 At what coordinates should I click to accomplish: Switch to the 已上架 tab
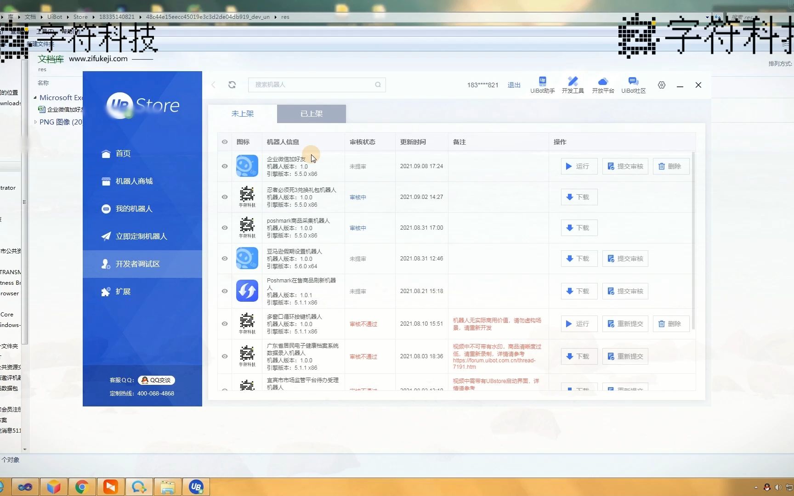[x=312, y=113]
